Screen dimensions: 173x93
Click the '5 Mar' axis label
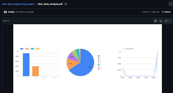coord(138,78)
